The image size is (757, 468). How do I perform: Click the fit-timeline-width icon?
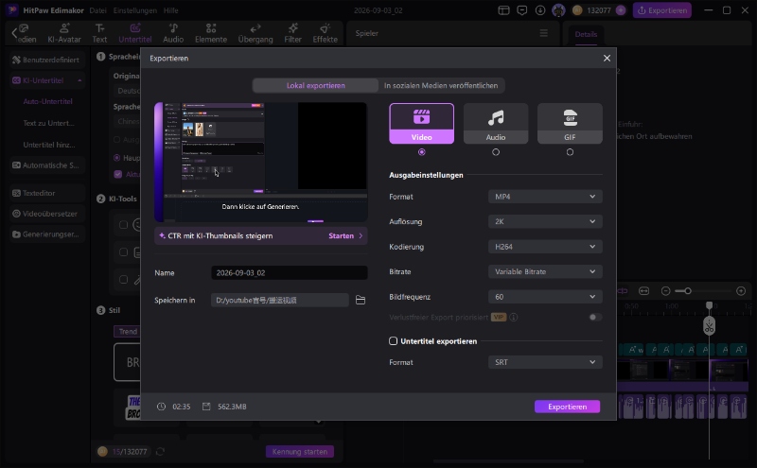(x=644, y=291)
